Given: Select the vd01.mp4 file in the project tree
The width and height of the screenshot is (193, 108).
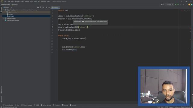Looking at the screenshot, I should click(10, 16).
